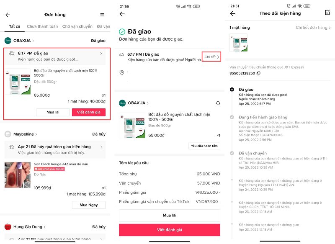Go back from Theo dõi kiện hàng

233,13
